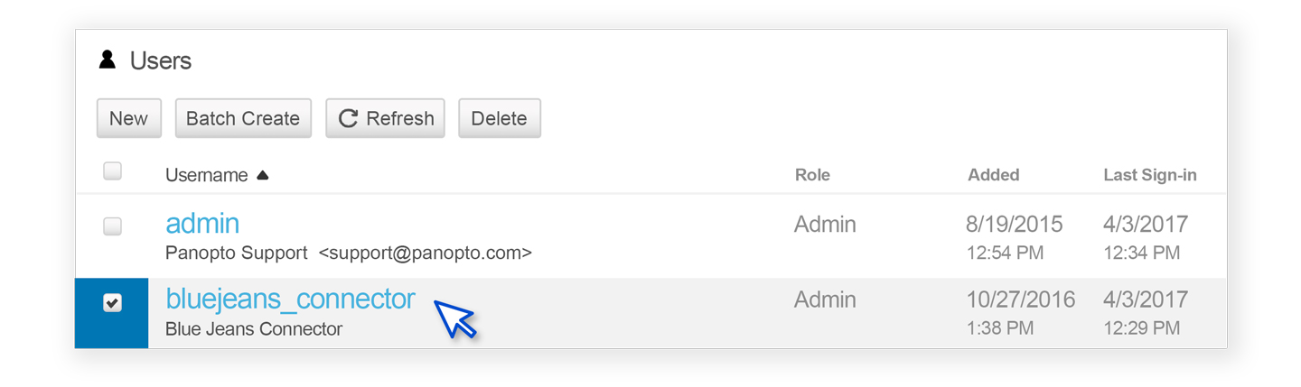
Task: Sort the list by Username column
Action: coord(206,175)
